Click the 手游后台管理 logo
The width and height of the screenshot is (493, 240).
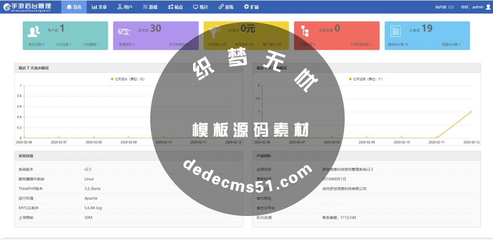pyautogui.click(x=27, y=7)
